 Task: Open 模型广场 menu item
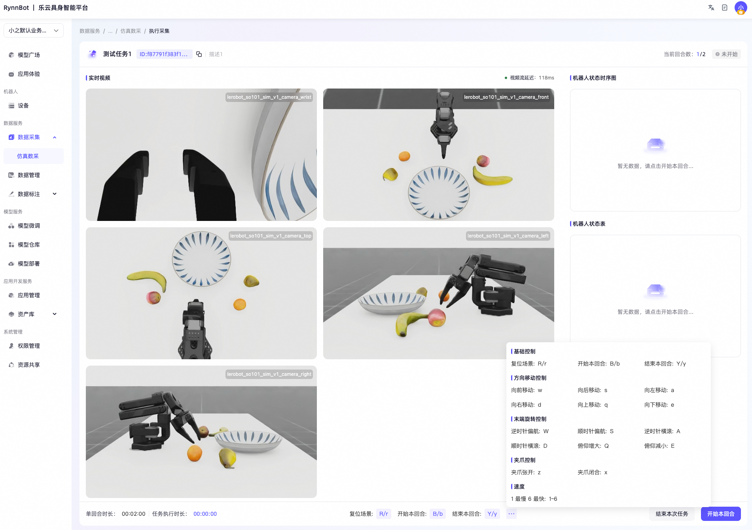(x=34, y=55)
